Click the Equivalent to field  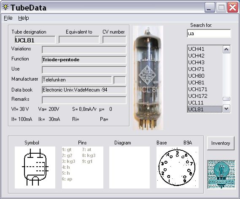coord(79,39)
